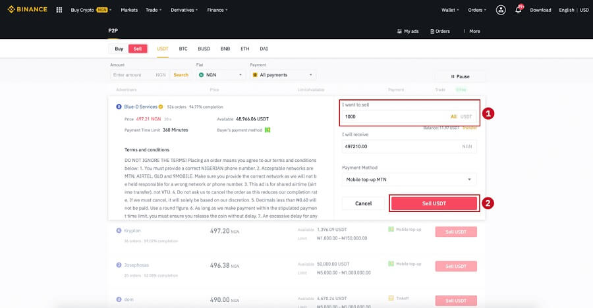Viewport: 593px width, 308px height.
Task: Click Krypton's Sell USDT button
Action: coord(456,232)
